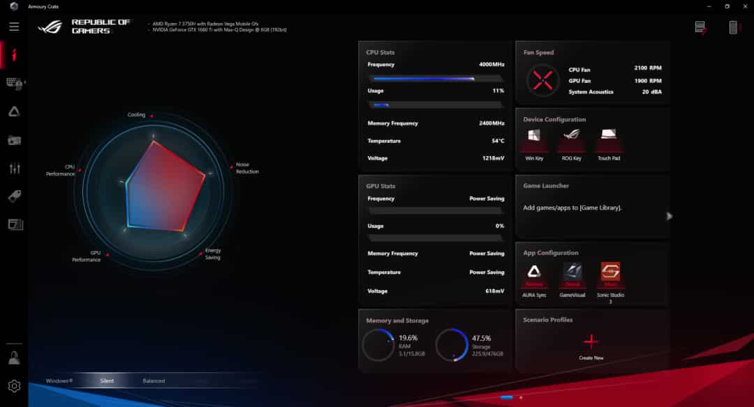Image resolution: width=754 pixels, height=407 pixels.
Task: Open the Game Library sidebar icon
Action: tap(15, 140)
